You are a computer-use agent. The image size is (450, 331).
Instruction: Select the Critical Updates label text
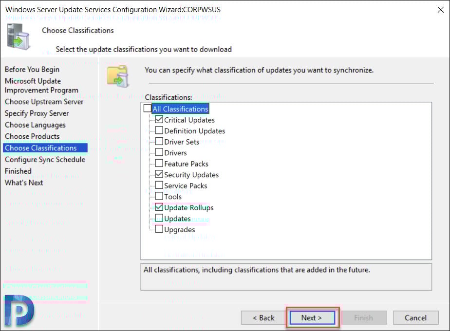point(189,120)
